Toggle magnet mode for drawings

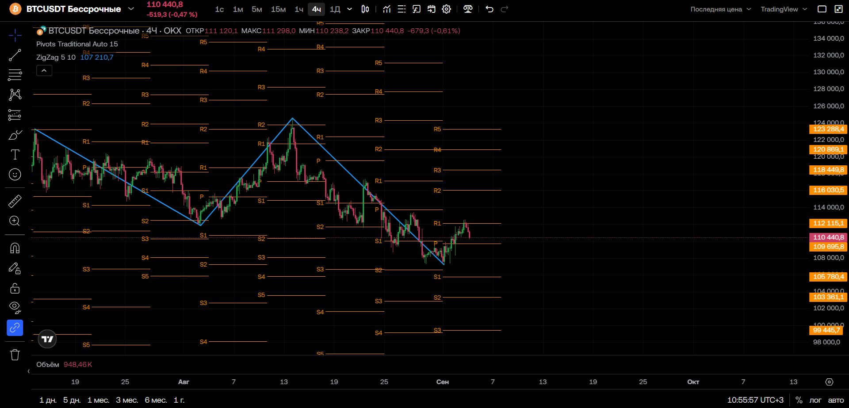coord(15,248)
